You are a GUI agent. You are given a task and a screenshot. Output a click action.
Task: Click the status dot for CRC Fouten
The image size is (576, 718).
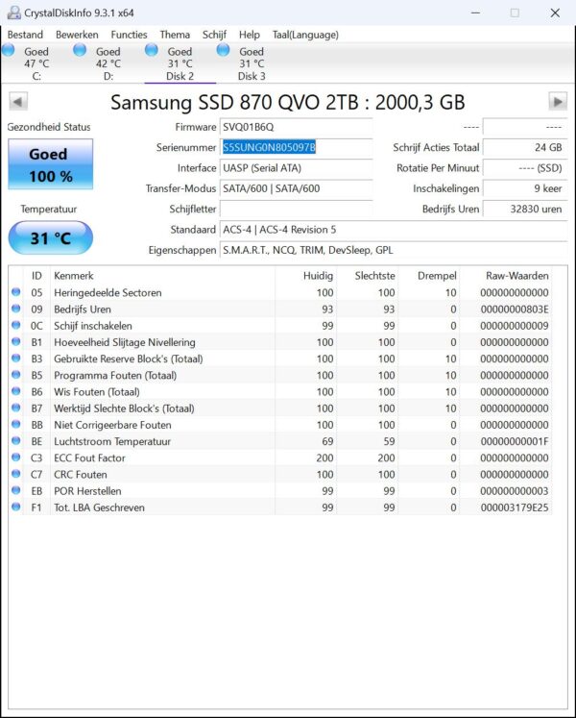pos(16,474)
